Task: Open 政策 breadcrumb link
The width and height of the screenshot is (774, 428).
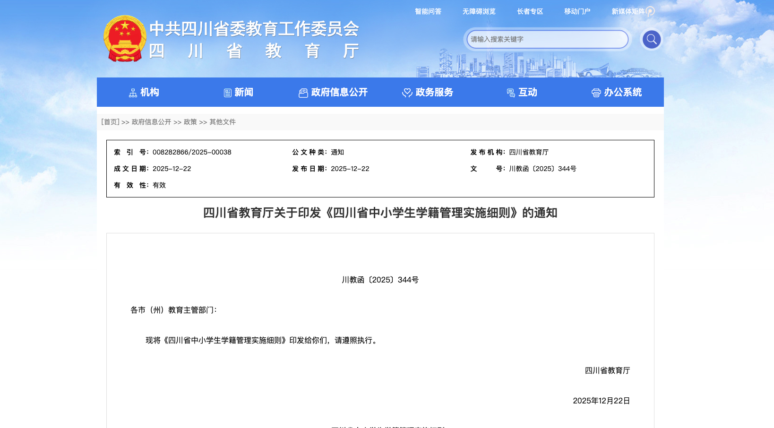Action: [189, 122]
